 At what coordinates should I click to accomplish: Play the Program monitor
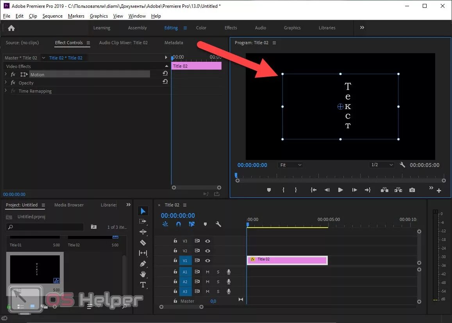click(340, 190)
